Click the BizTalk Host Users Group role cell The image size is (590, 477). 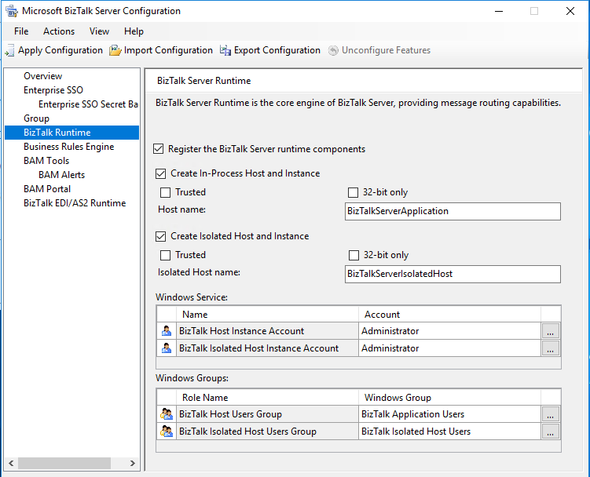pos(267,414)
